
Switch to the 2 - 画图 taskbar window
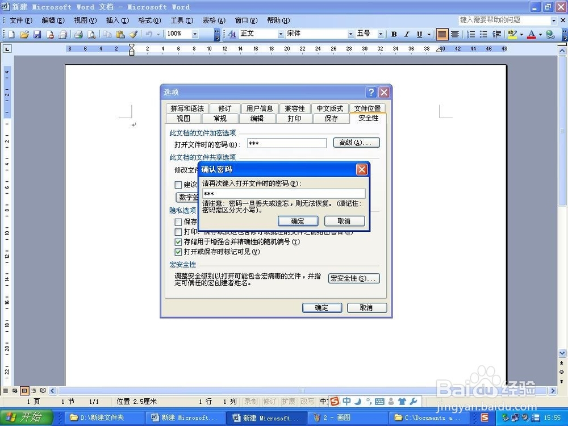click(x=348, y=417)
